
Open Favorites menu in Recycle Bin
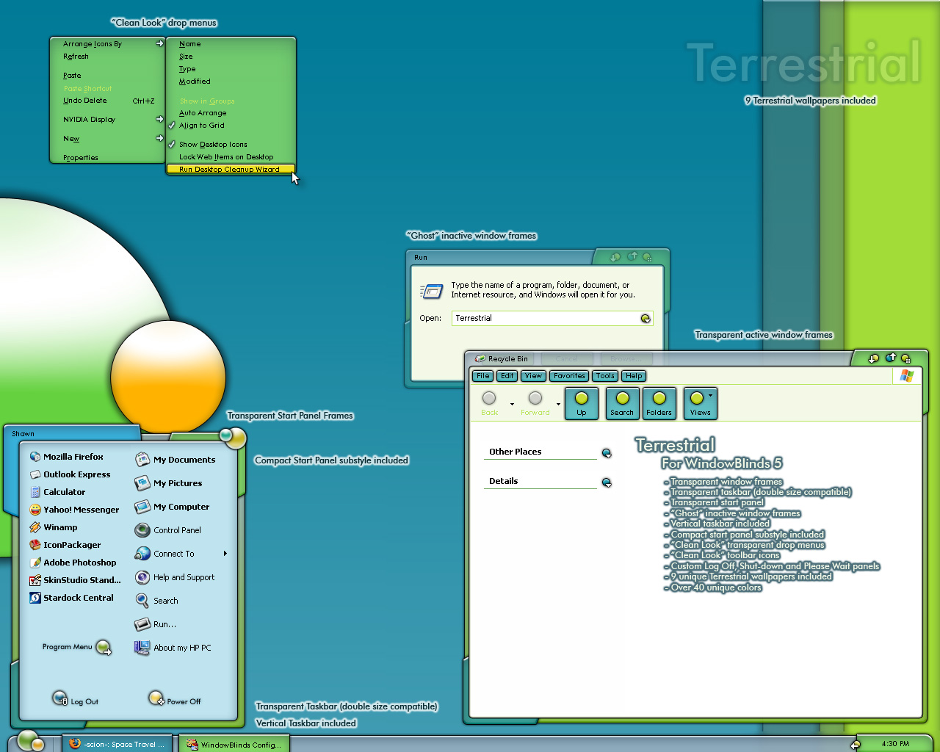(x=570, y=376)
